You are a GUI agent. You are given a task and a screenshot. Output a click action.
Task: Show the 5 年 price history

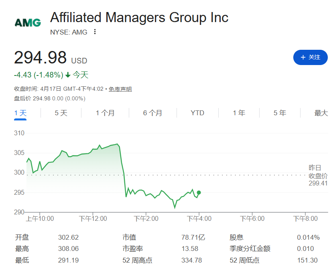pyautogui.click(x=280, y=113)
